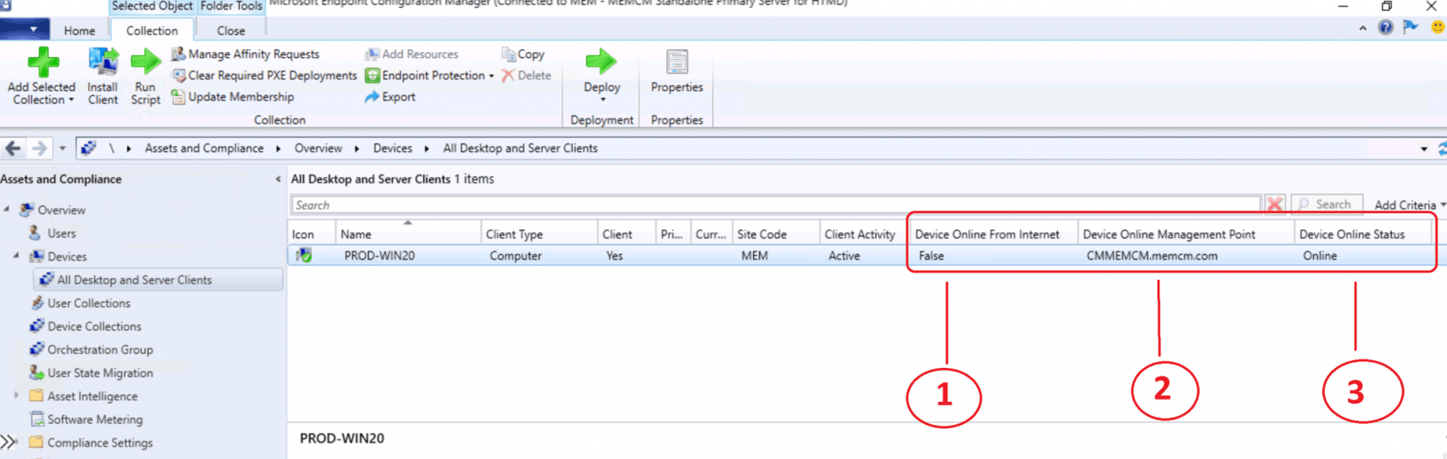Click the CMMEMCM.memcm.com cell
1447x459 pixels.
click(x=1152, y=256)
